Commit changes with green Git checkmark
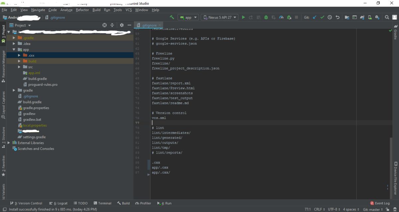The image size is (399, 212). [x=322, y=17]
